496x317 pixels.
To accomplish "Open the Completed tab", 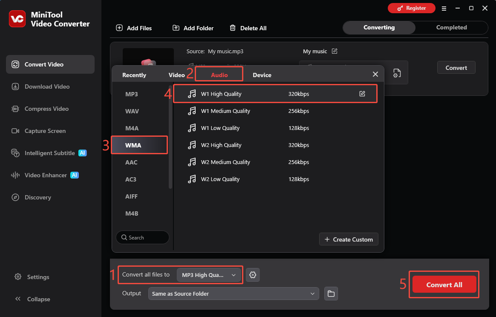I will pos(451,28).
